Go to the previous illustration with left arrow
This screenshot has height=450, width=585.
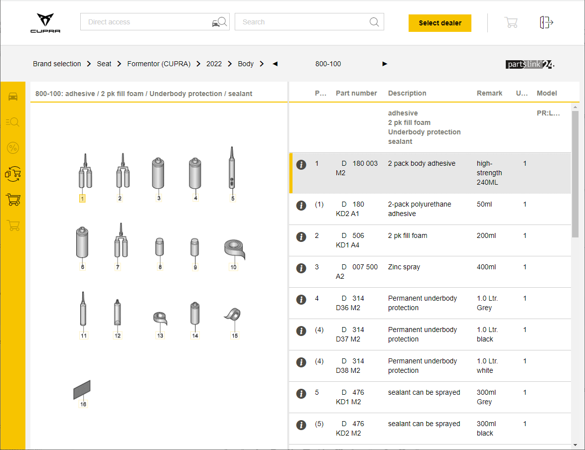coord(275,64)
